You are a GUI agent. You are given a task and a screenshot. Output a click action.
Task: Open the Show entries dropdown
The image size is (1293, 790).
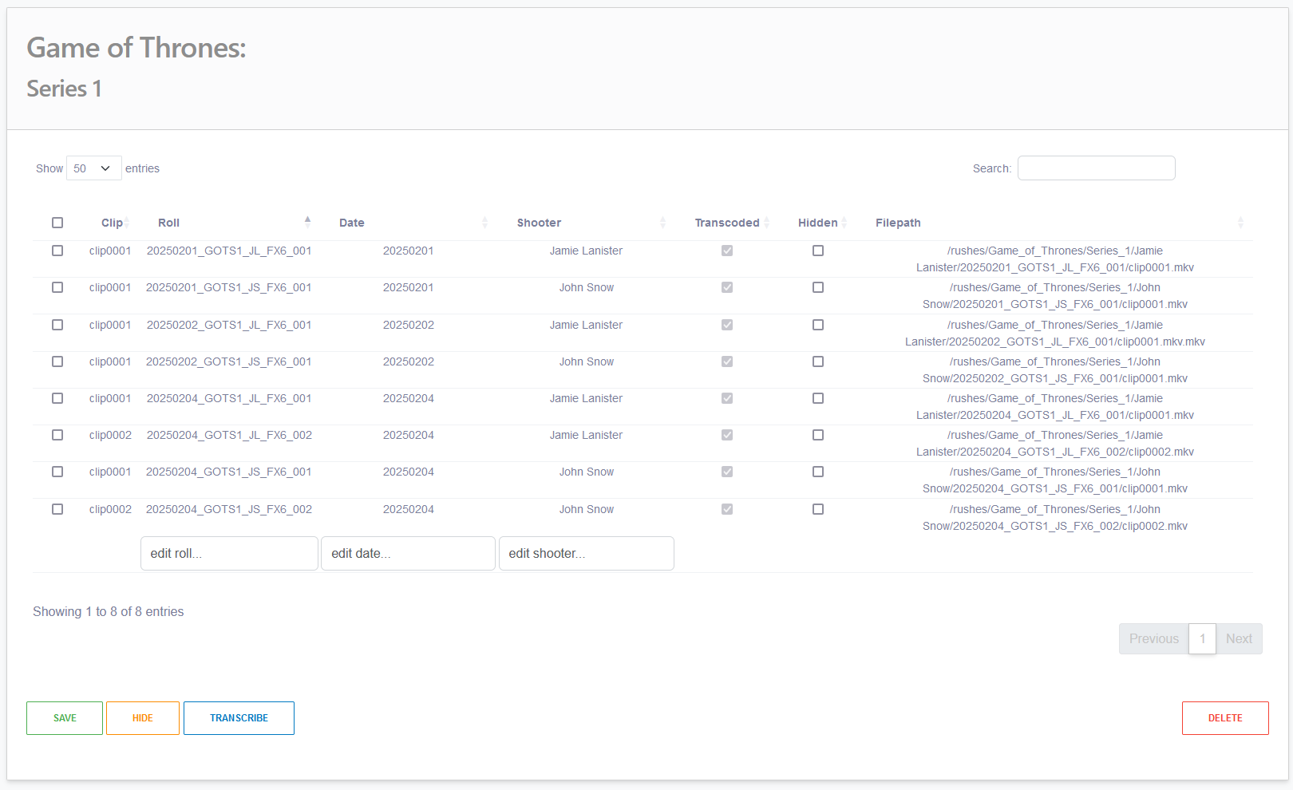pos(93,168)
